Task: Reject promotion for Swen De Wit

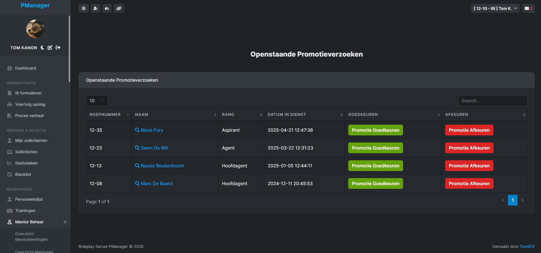Action: (469, 148)
